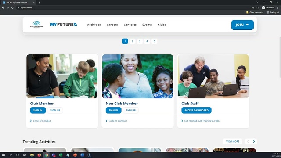This screenshot has height=158, width=281.
Task: Expand Code of Conduct under Non-Club Member
Action: [x=116, y=121]
